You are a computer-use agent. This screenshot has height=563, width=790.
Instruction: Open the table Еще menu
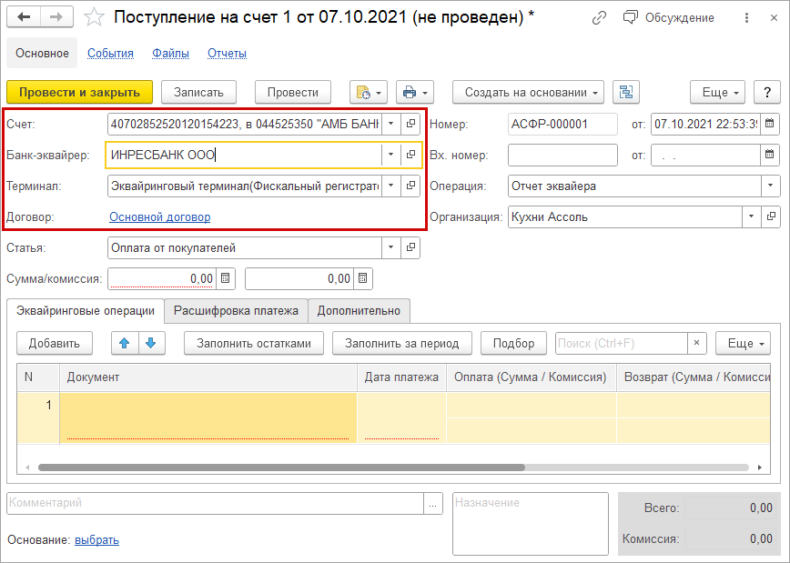click(x=744, y=344)
